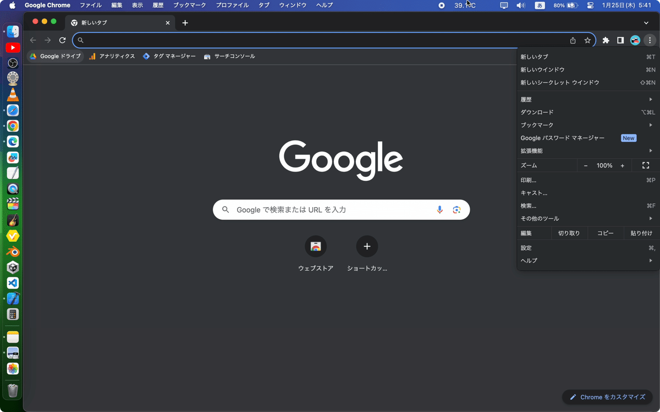Open the ファイル menu in menu bar
660x412 pixels.
pyautogui.click(x=91, y=5)
